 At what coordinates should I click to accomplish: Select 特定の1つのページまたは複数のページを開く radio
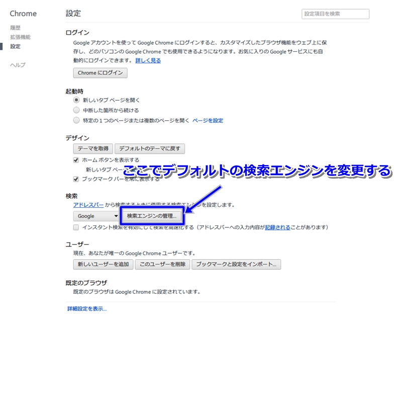(x=76, y=120)
